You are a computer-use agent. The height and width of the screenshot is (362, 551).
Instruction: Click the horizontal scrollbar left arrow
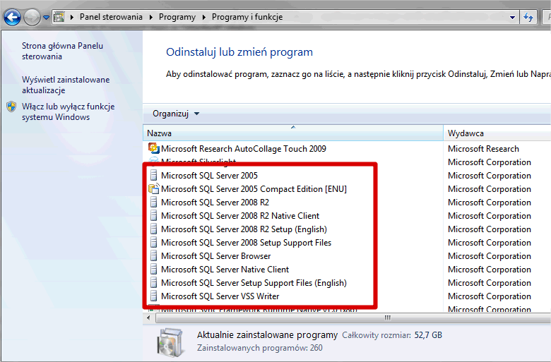[148, 318]
